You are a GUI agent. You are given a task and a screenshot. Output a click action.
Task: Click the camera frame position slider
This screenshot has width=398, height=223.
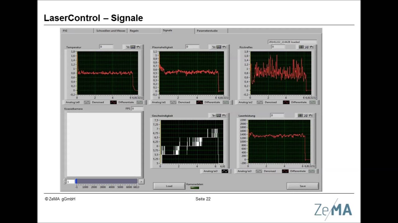point(107,181)
